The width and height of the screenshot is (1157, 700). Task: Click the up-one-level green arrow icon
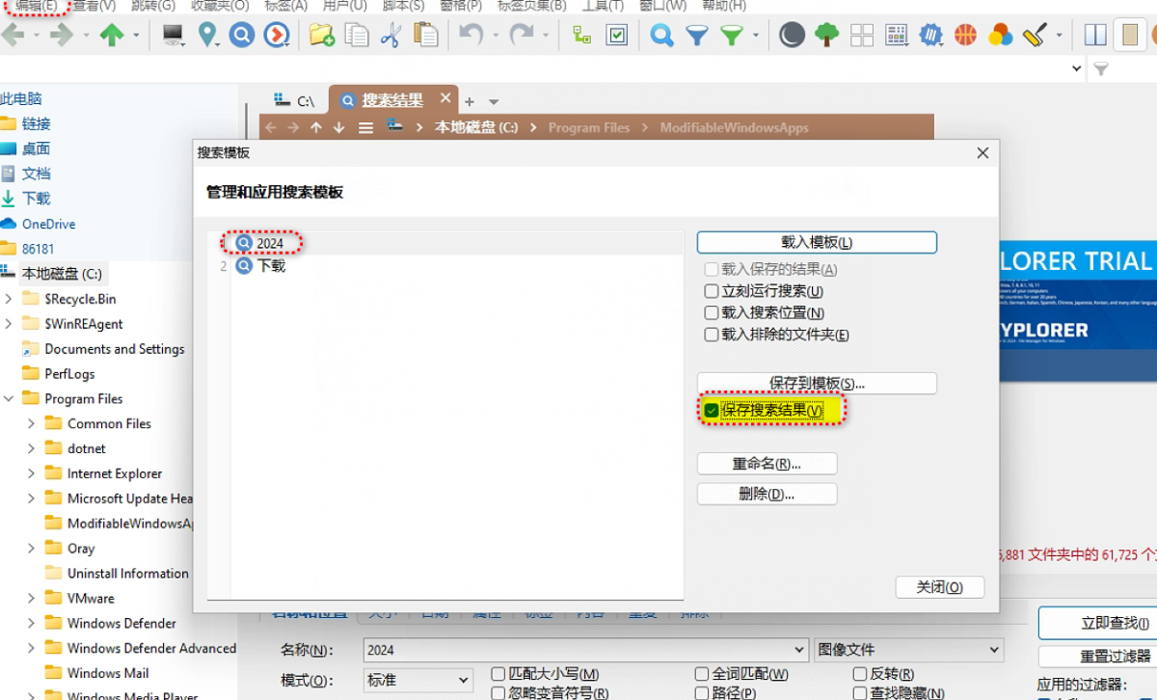pyautogui.click(x=111, y=35)
